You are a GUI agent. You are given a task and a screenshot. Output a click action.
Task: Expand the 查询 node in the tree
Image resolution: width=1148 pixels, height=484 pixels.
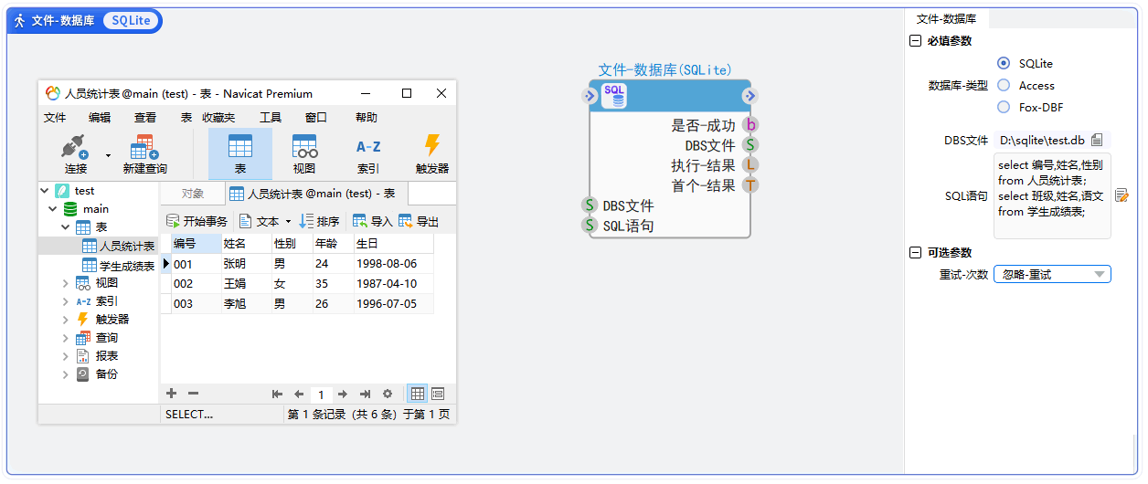(x=66, y=338)
